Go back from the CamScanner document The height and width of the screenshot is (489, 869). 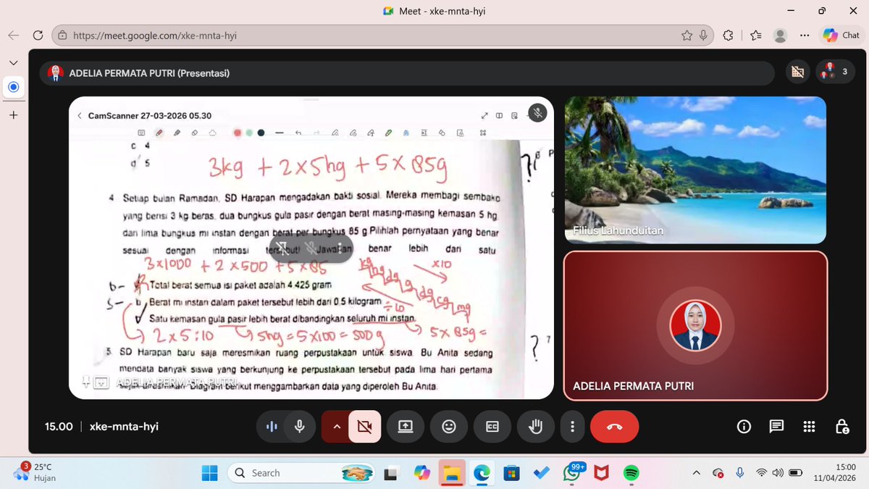[x=80, y=115]
